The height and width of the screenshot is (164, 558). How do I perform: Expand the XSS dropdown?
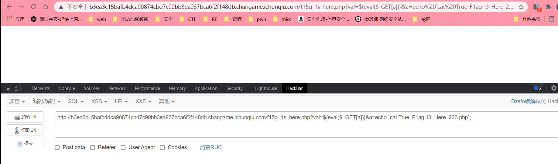point(99,101)
